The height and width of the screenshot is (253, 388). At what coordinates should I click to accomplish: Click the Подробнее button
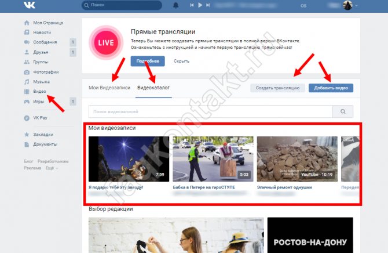tap(148, 62)
